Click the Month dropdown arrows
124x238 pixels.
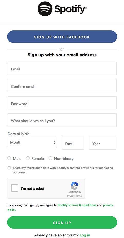pos(54,142)
